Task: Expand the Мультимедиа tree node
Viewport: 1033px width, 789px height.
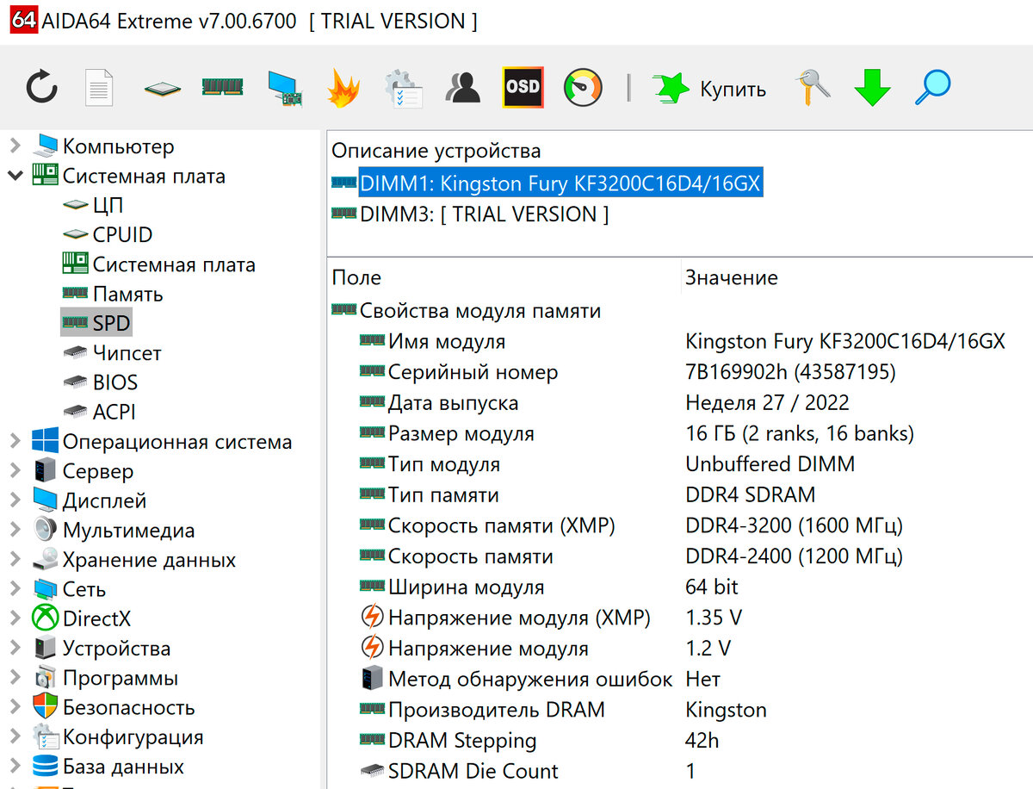Action: point(15,531)
